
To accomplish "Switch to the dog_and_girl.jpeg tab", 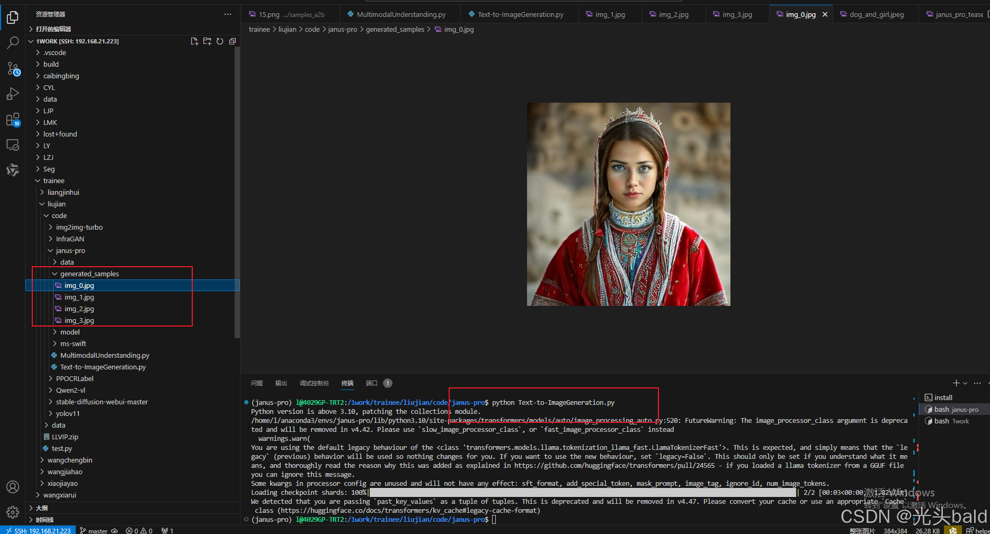I will [x=876, y=14].
